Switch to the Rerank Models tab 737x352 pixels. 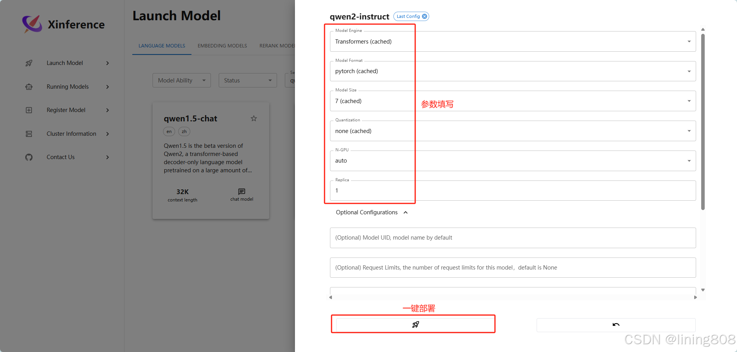(277, 46)
